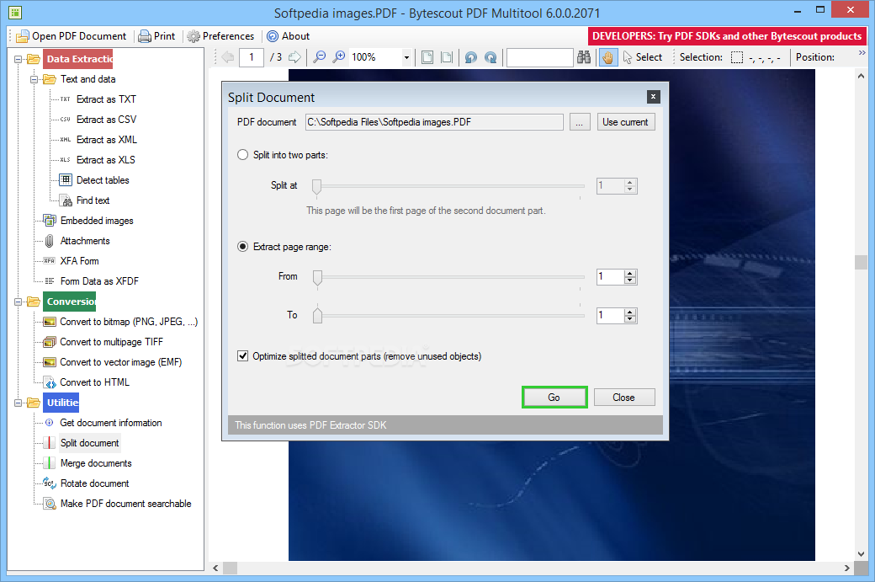Activate the hand pan tool
875x582 pixels.
tap(607, 57)
